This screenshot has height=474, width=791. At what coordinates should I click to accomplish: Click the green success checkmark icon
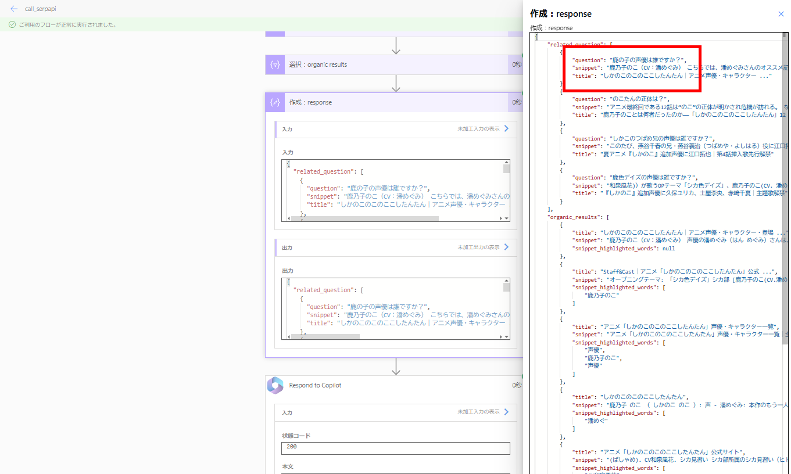12,25
